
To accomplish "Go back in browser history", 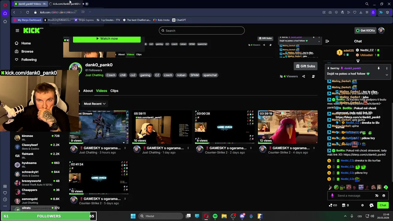I will (14, 12).
